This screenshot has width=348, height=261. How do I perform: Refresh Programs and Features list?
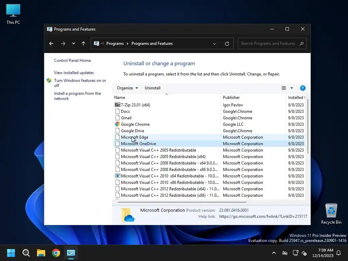(227, 44)
